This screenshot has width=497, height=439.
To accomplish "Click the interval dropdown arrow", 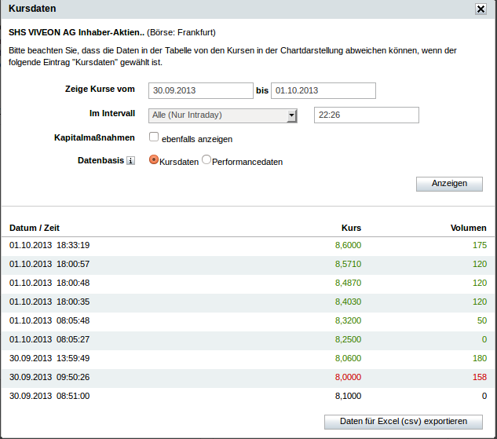I will 291,115.
